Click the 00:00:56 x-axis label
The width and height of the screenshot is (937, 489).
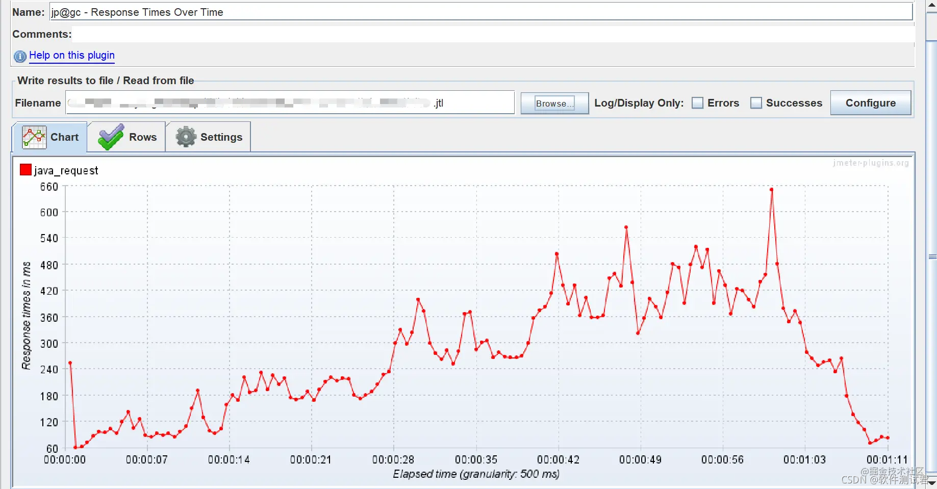coord(722,459)
